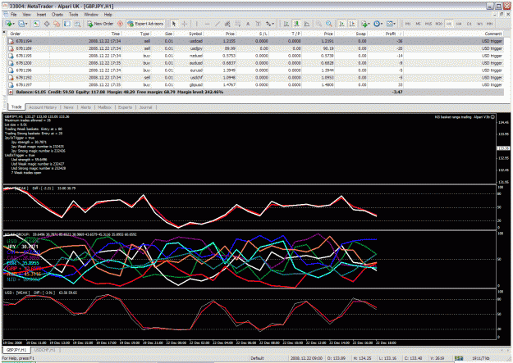Sort orders by Symbol column header
Image resolution: width=513 pixels, height=363 pixels.
click(195, 34)
